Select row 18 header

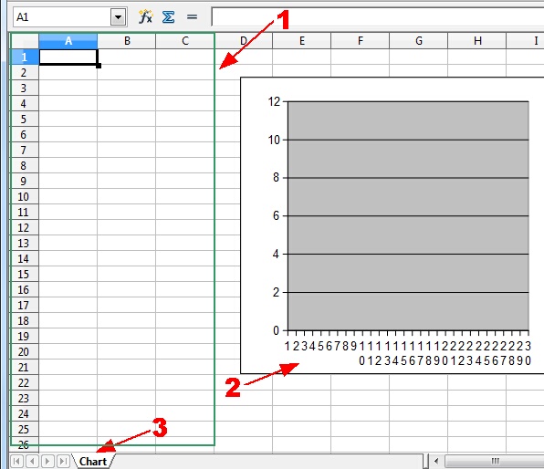click(x=25, y=320)
